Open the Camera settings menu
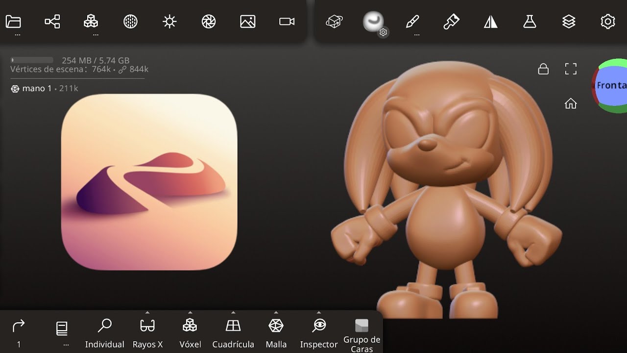Screen dimensions: 627x353 point(287,22)
